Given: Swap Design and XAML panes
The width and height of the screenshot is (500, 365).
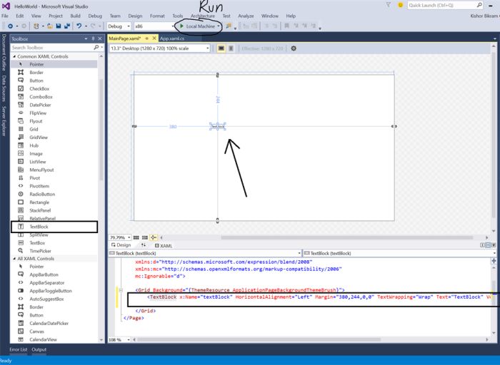Looking at the screenshot, I should [x=144, y=245].
